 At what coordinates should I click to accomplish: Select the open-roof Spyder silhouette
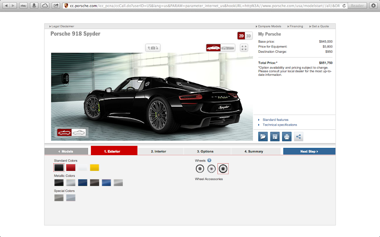click(64, 132)
